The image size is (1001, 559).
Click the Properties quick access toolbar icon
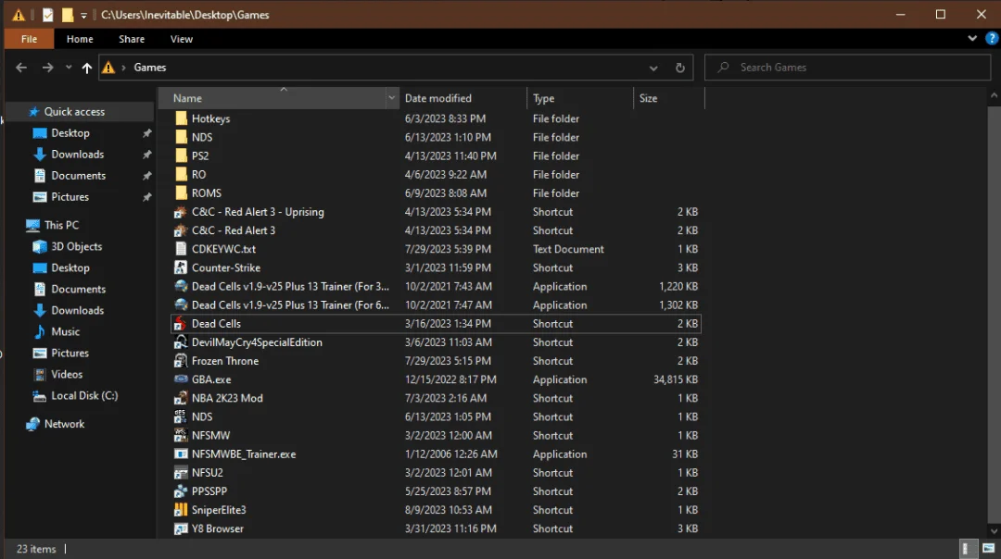48,15
